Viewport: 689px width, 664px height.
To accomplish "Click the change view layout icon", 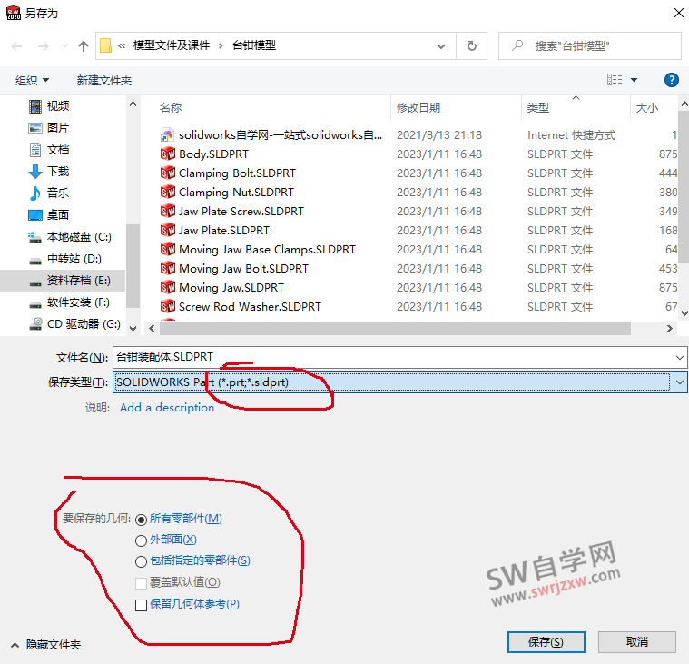I will pos(615,80).
